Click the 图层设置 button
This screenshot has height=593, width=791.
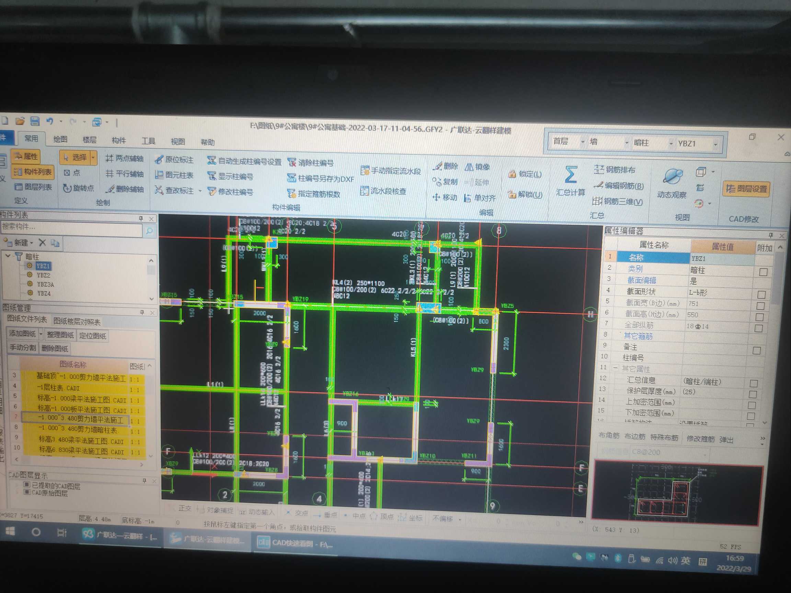(x=746, y=188)
